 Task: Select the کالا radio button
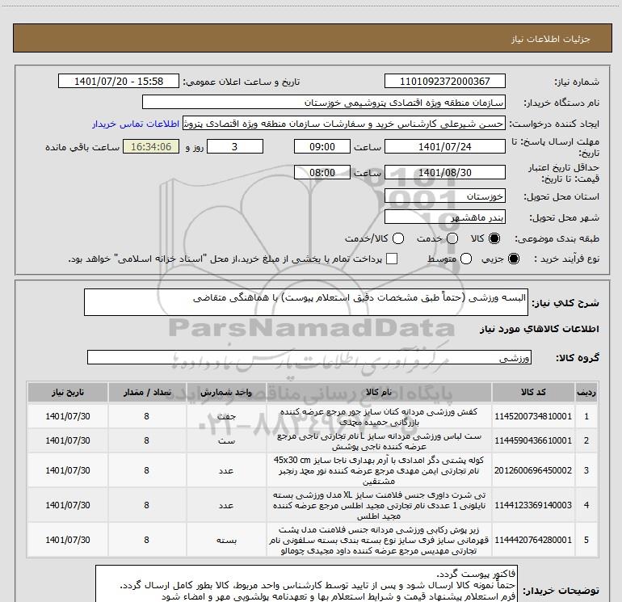(x=494, y=238)
